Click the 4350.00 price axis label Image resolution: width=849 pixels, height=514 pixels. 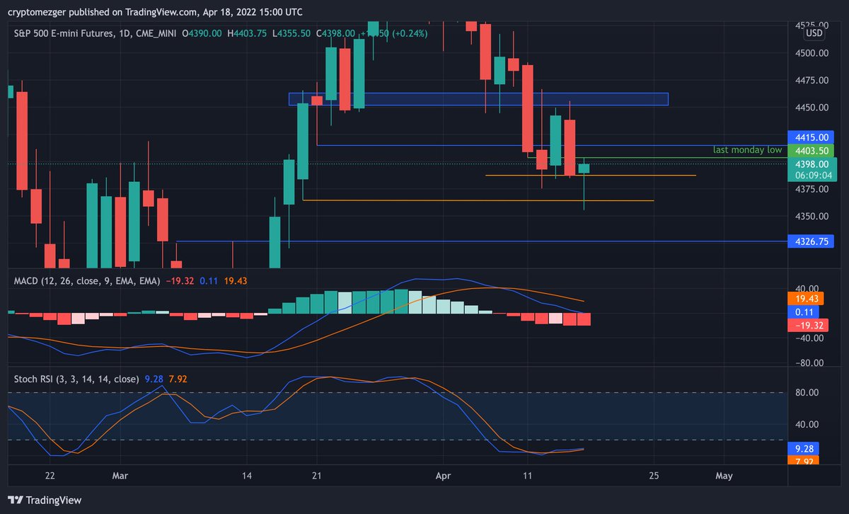tap(811, 217)
